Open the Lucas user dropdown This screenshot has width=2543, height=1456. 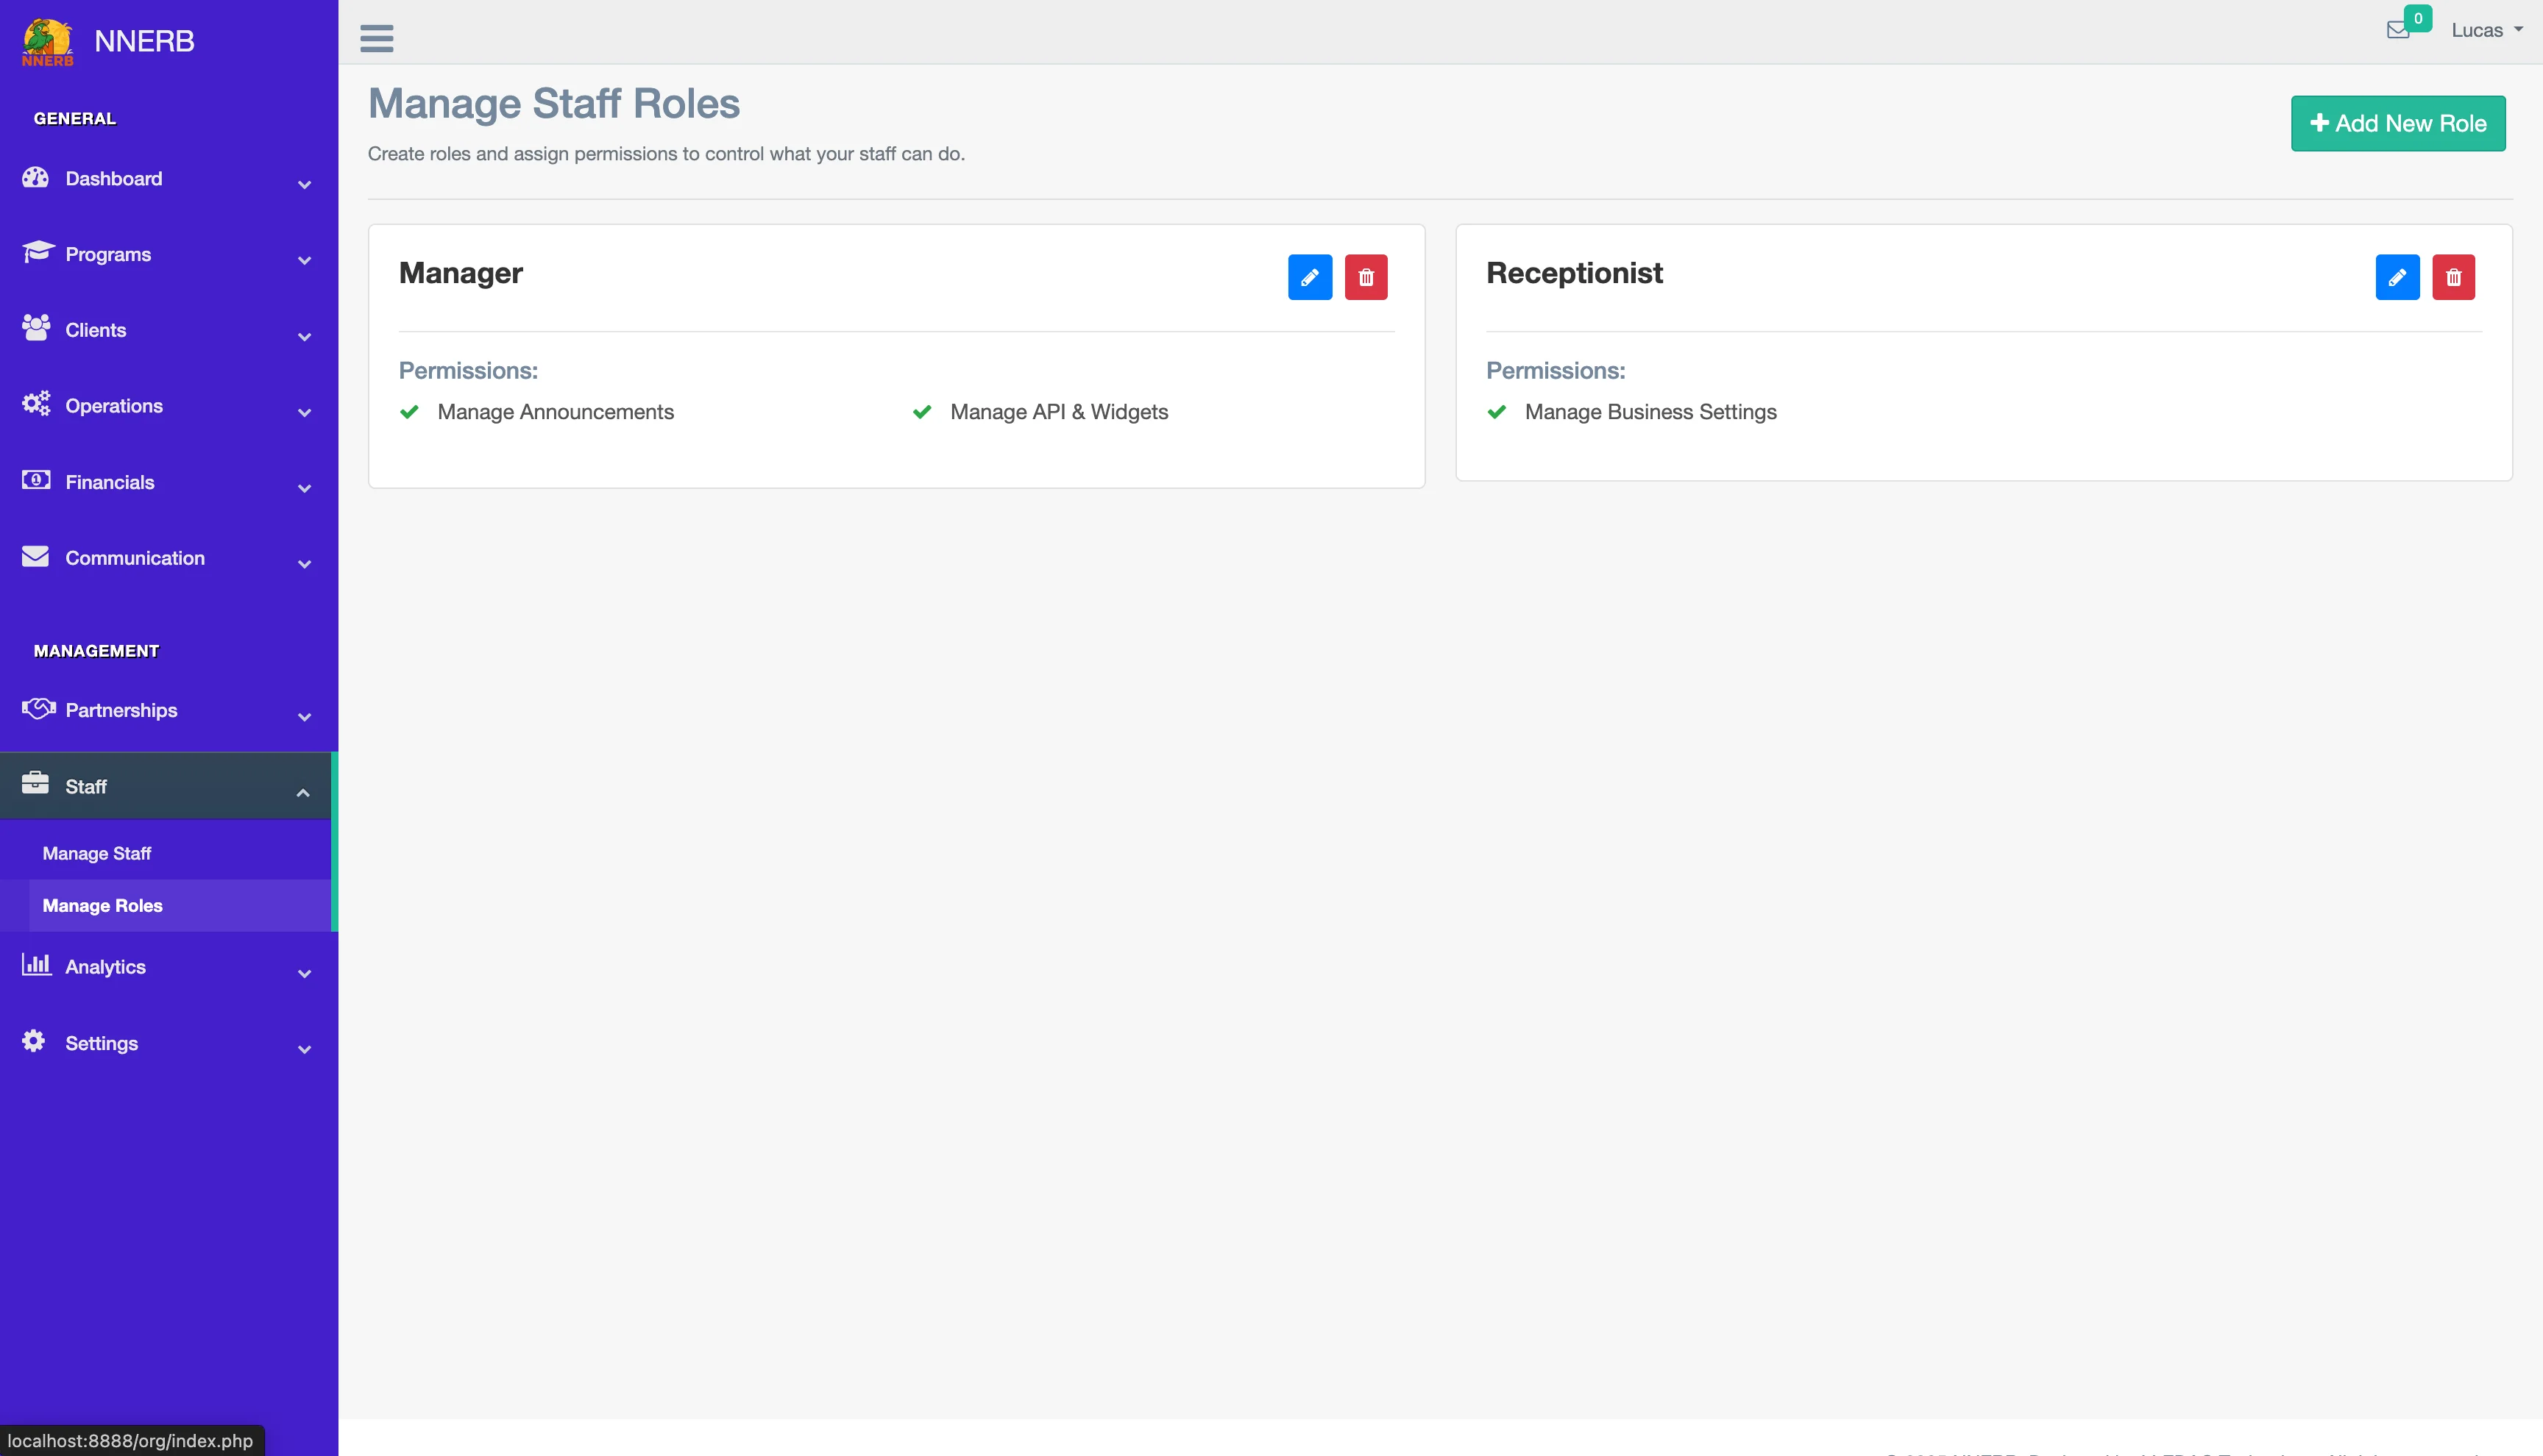click(2485, 30)
